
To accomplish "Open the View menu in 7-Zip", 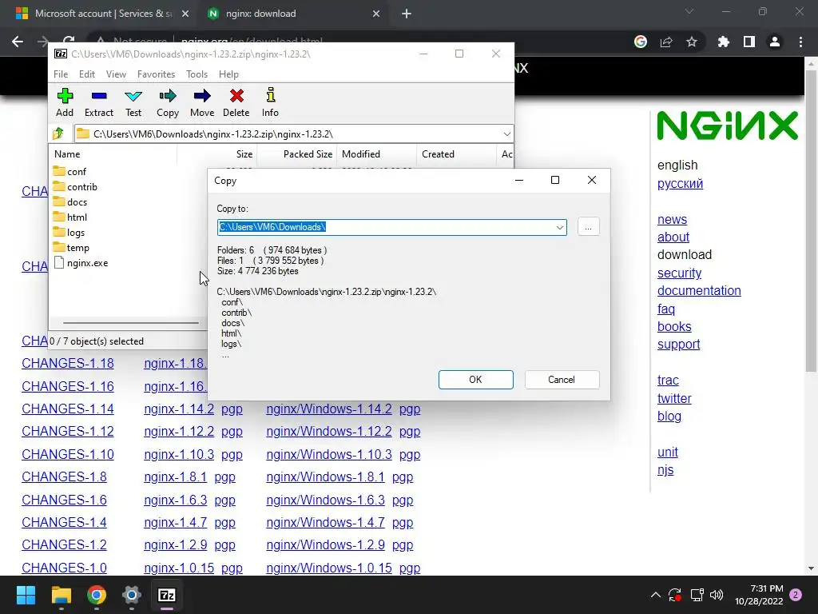I will coord(116,74).
